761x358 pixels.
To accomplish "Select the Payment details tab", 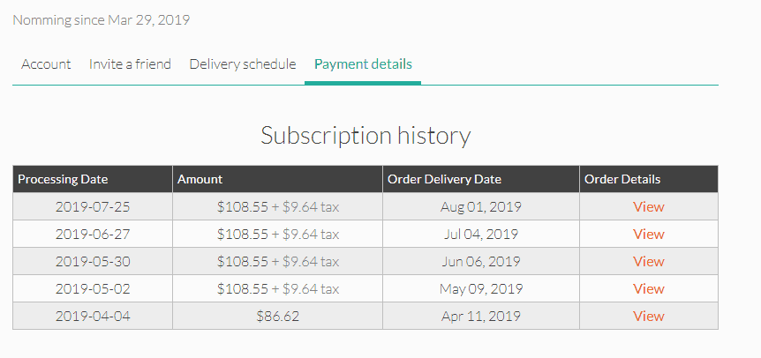I will tap(363, 64).
